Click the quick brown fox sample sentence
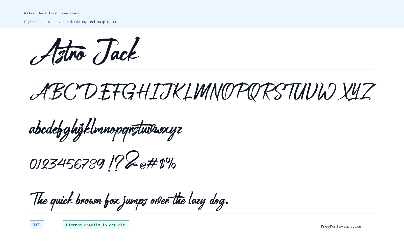The height and width of the screenshot is (252, 404). (129, 201)
